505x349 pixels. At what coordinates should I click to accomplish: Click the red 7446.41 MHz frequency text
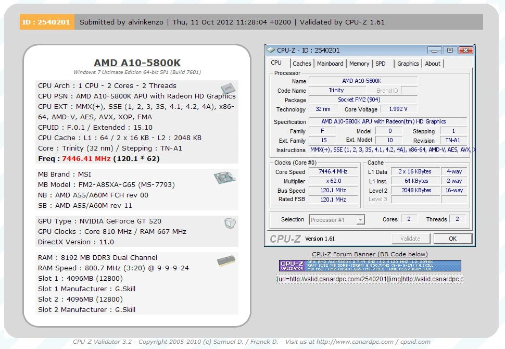pyautogui.click(x=86, y=158)
